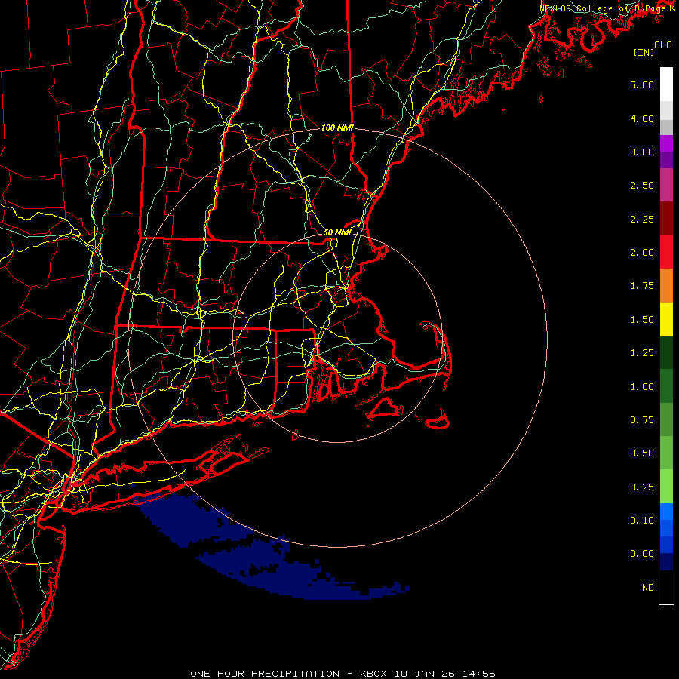Click the ONE HOUR PRECIPITATION title text
The height and width of the screenshot is (679, 679).
coord(265,674)
